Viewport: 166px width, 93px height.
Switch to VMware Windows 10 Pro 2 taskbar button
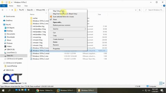point(66,90)
